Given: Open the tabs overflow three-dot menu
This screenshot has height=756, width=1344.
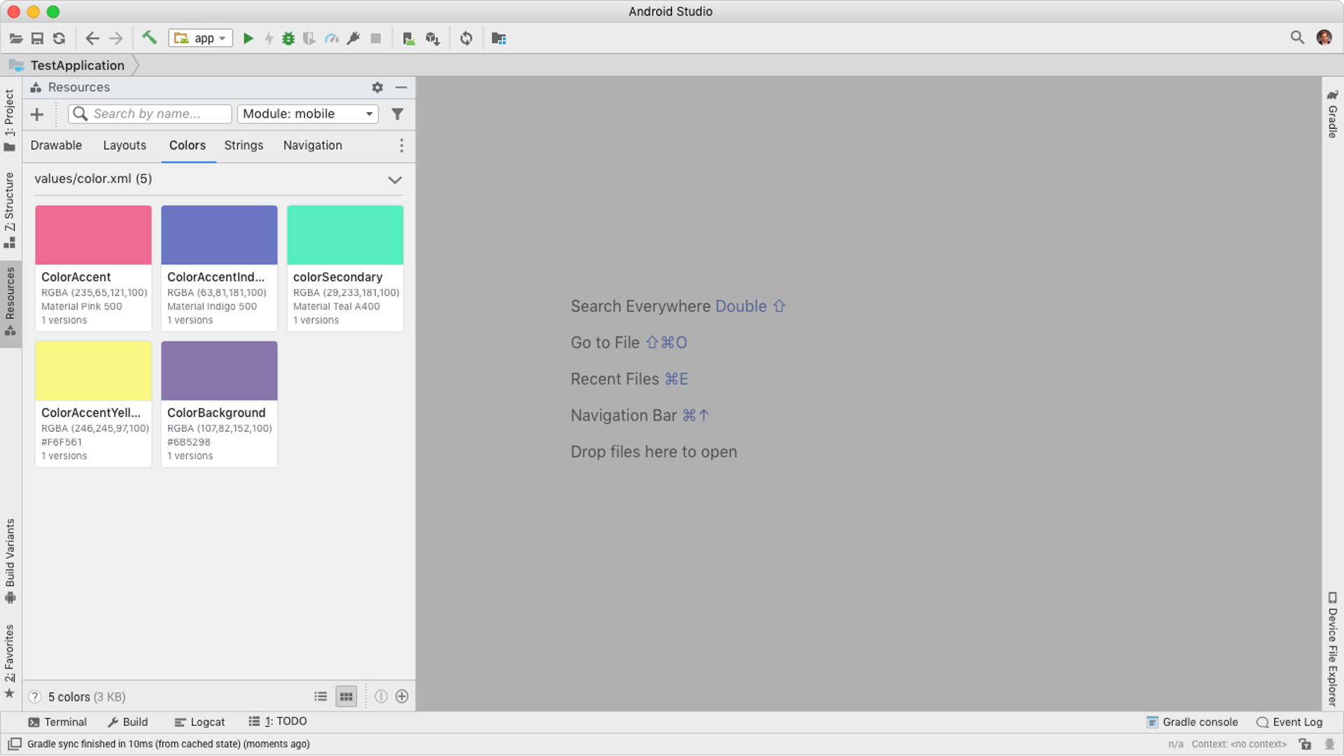Looking at the screenshot, I should pos(401,146).
